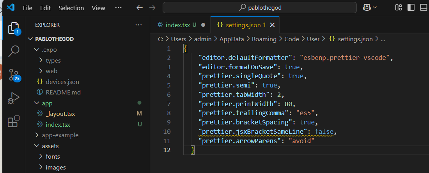
Task: Click unsaved dot on index.tsx tab
Action: (x=203, y=25)
